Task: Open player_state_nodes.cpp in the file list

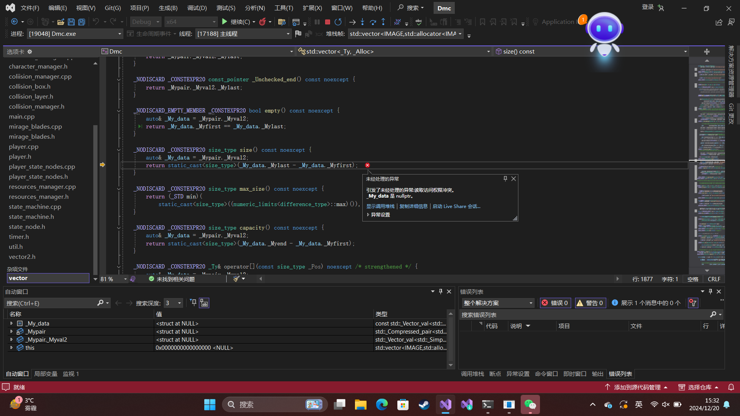Action: click(x=42, y=167)
